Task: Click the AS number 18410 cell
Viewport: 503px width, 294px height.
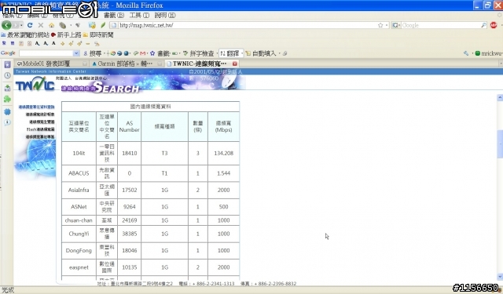Action: tap(129, 153)
